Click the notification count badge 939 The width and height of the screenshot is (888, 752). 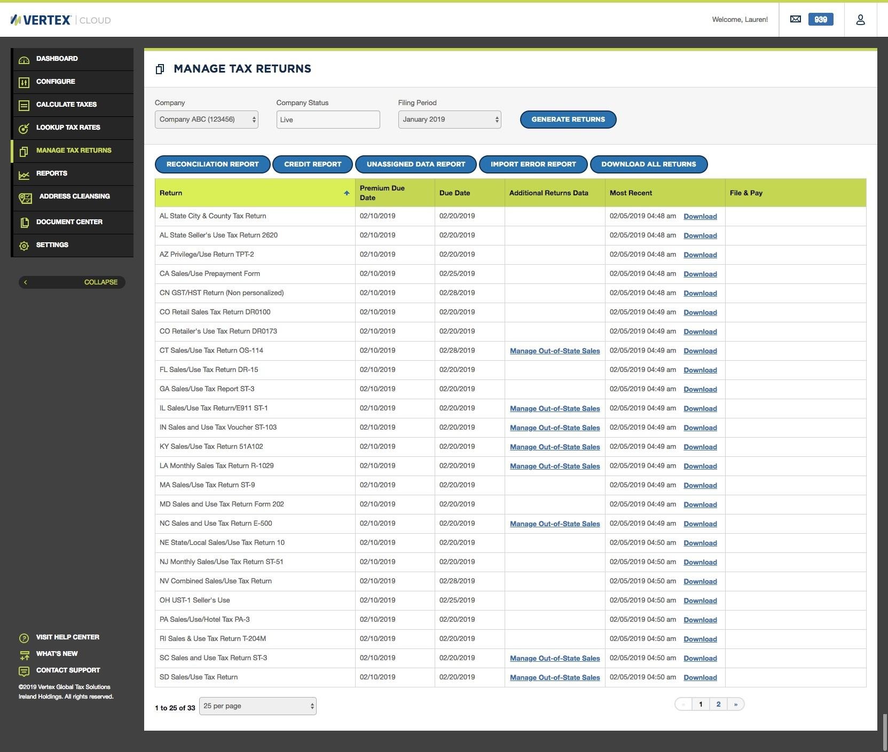click(821, 20)
